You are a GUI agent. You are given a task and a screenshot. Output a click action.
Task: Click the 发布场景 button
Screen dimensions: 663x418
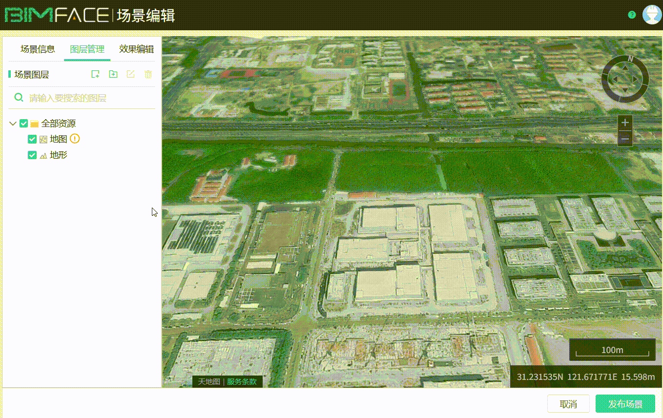pos(625,404)
